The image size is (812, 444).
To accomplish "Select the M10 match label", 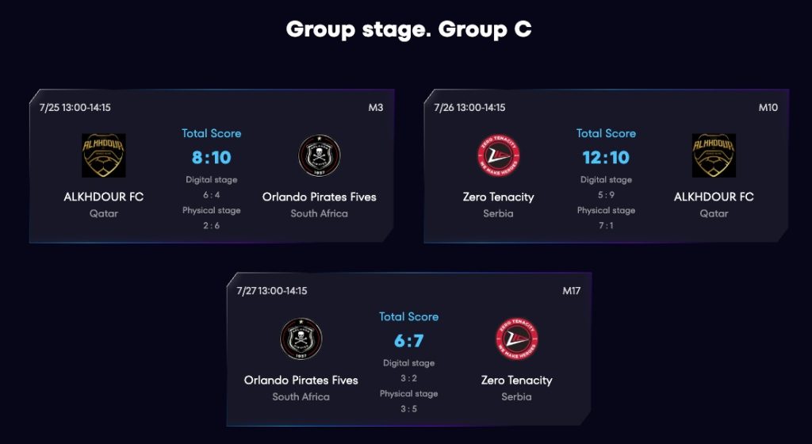I will (768, 108).
